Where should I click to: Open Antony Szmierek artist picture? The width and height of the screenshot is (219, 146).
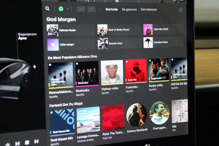point(137,115)
